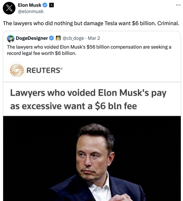Open the black X profile avatar
This screenshot has height=201, width=183.
click(9, 8)
